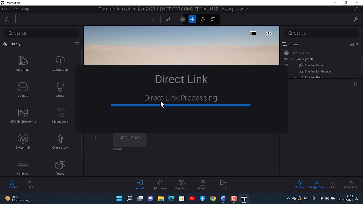
Task: Open the Tools library category
Action: click(60, 168)
